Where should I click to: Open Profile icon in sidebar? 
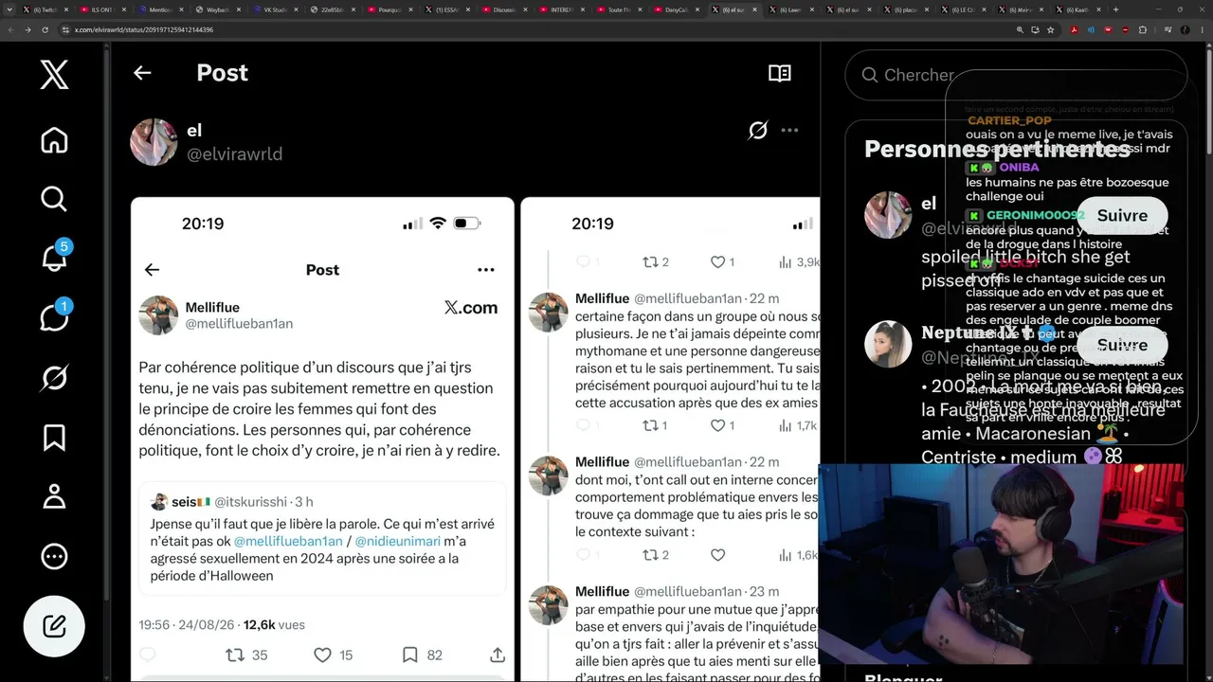point(54,496)
